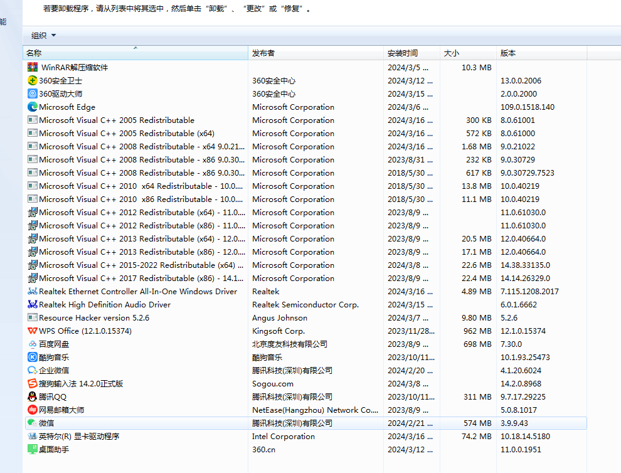Click publisher Intel Corporation

[284, 436]
